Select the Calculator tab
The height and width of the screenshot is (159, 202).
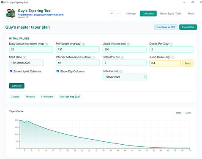click(148, 13)
